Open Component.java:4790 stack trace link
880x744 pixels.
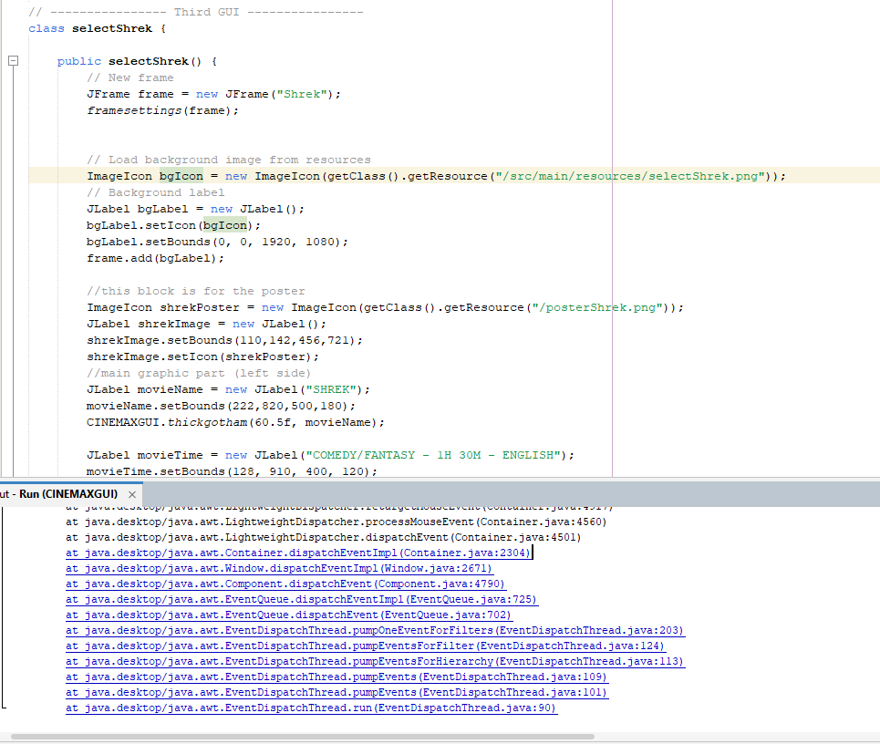point(285,584)
